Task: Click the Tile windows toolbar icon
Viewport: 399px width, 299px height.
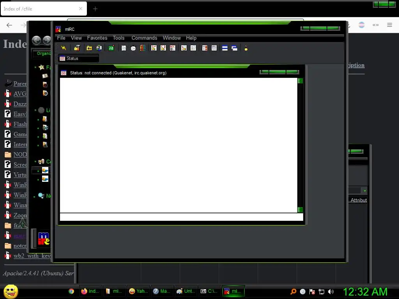Action: (225, 48)
